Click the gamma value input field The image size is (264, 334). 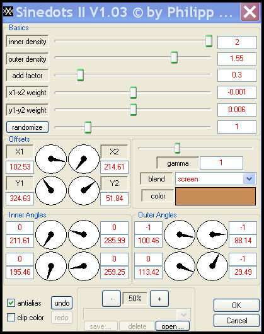coord(221,163)
